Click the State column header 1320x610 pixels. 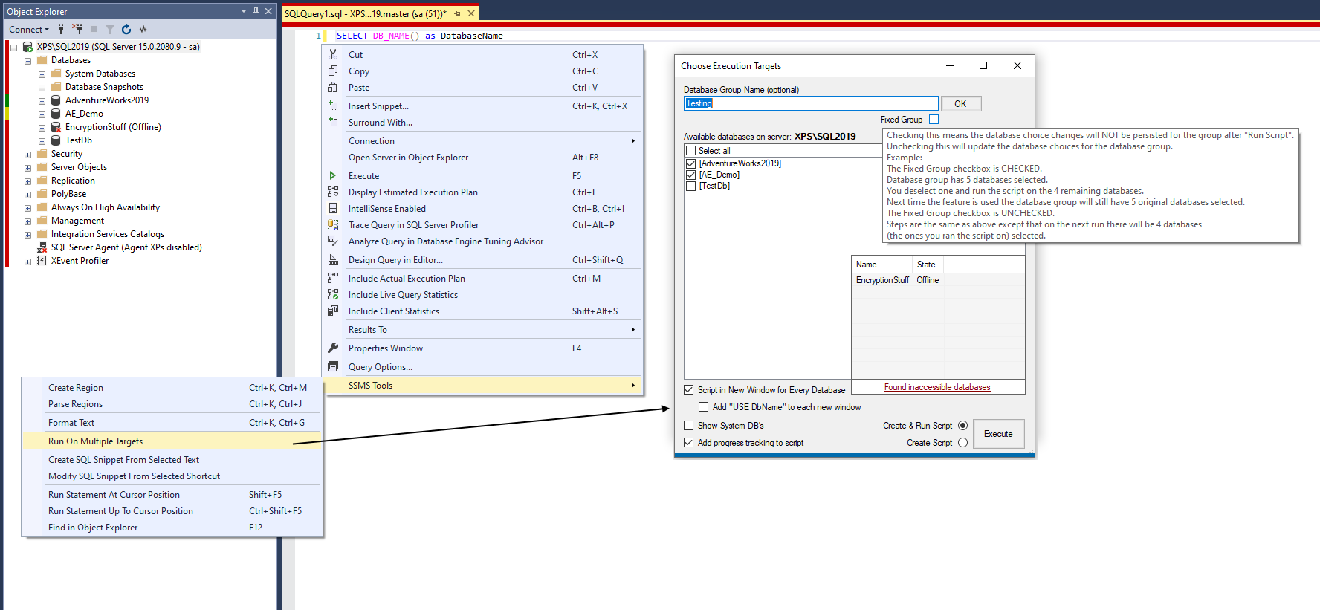928,265
